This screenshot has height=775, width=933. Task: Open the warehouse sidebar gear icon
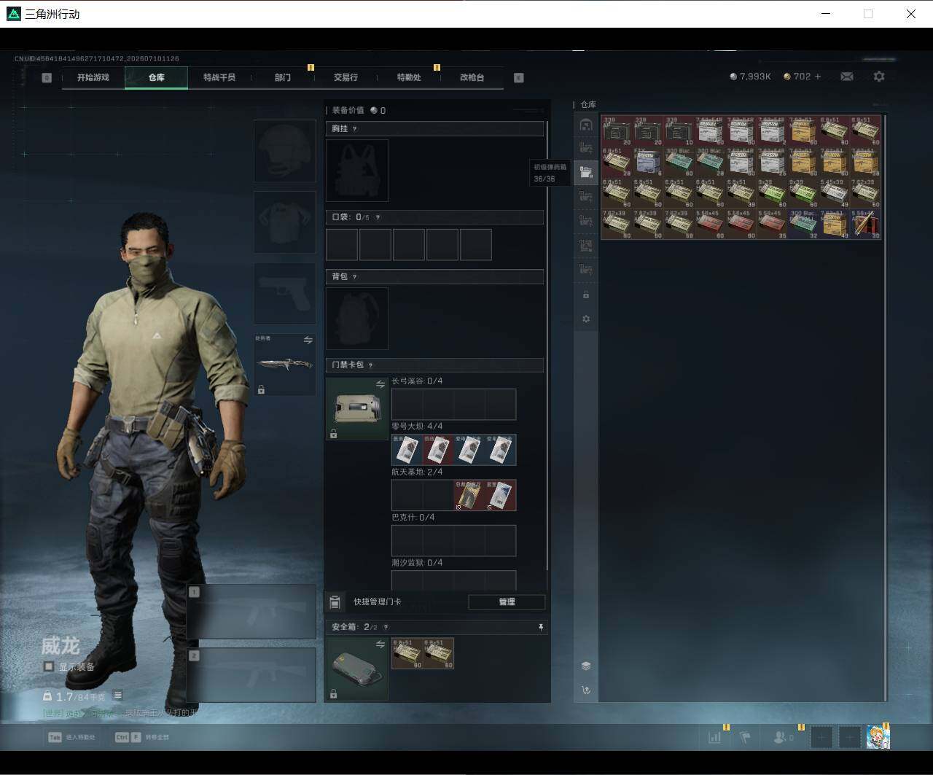pos(586,319)
